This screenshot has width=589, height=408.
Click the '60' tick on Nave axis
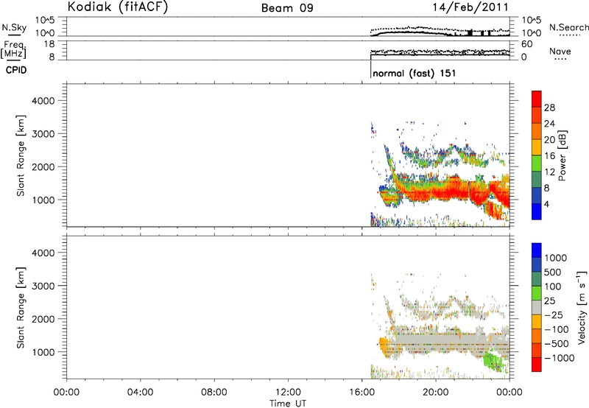[526, 44]
